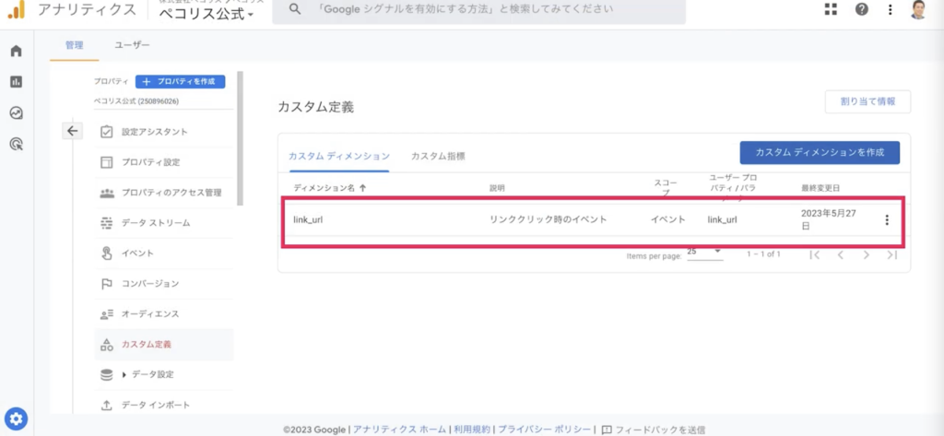
Task: Open the Explore icon in left rail
Action: [17, 112]
